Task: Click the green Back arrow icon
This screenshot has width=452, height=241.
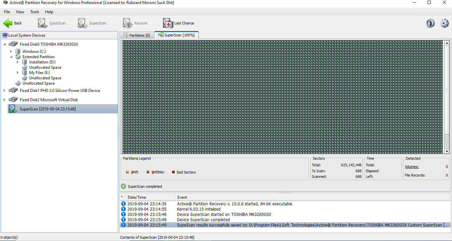Action: click(8, 23)
